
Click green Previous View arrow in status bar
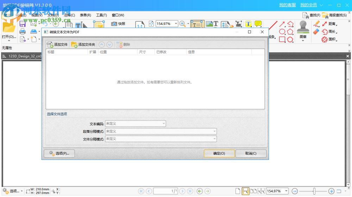coord(200,191)
